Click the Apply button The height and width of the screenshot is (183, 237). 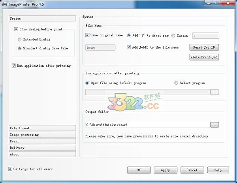coord(166,170)
